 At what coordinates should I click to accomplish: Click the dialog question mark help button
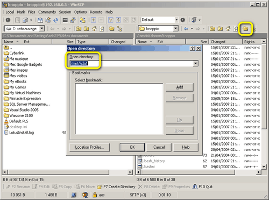(x=192, y=48)
